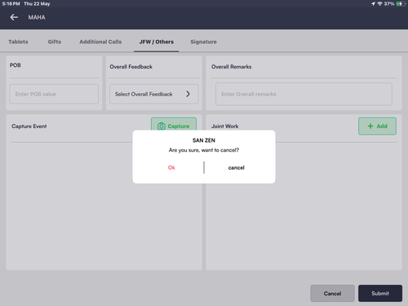
Task: Click the Overall Remarks heading
Action: [x=231, y=67]
